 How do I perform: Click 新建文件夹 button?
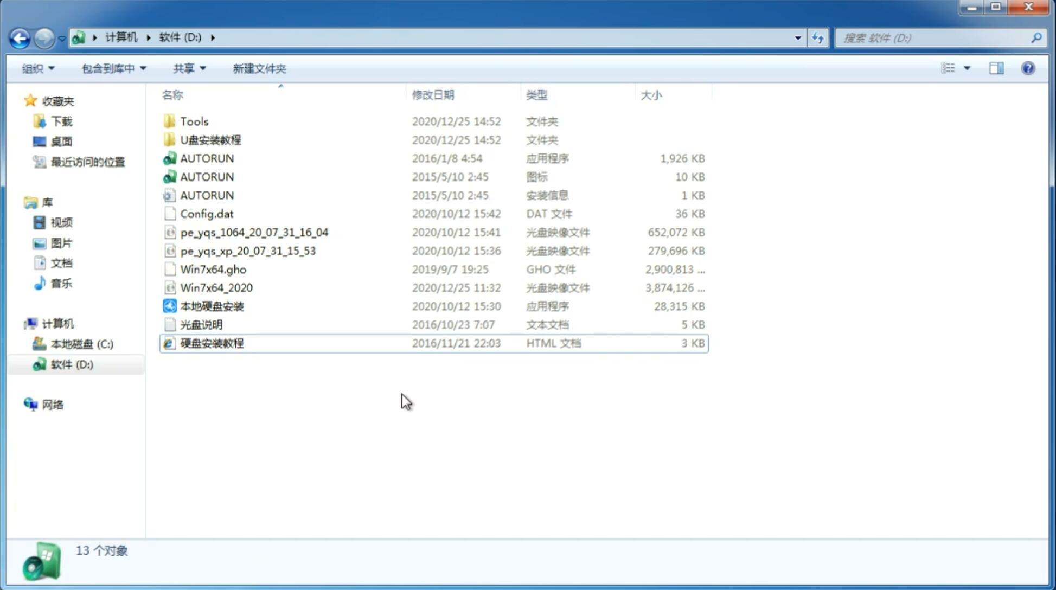click(259, 68)
